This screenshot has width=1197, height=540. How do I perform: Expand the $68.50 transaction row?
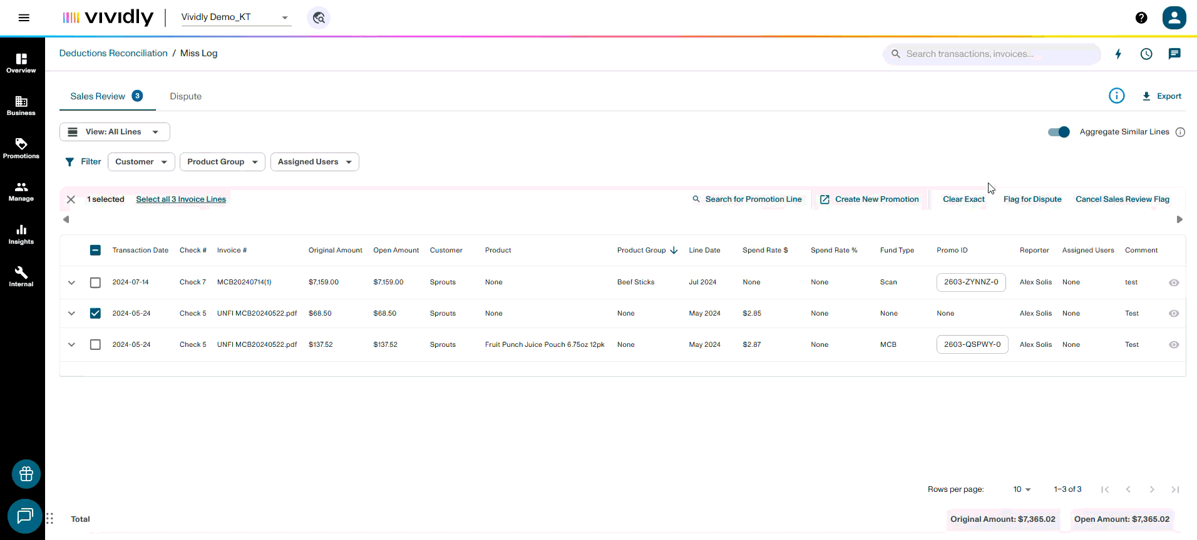click(x=71, y=313)
